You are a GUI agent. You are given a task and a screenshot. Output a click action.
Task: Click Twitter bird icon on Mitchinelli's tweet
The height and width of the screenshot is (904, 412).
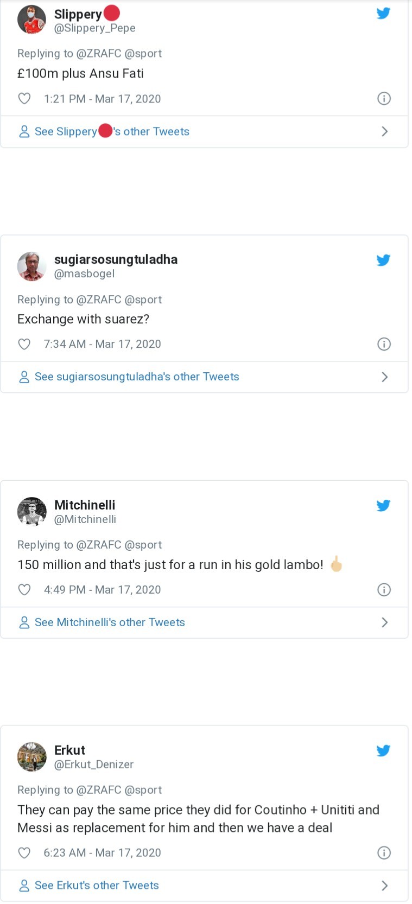pos(383,505)
